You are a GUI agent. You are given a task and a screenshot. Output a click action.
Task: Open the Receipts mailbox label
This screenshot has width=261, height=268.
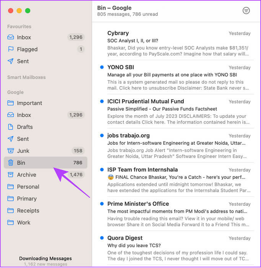(28, 211)
